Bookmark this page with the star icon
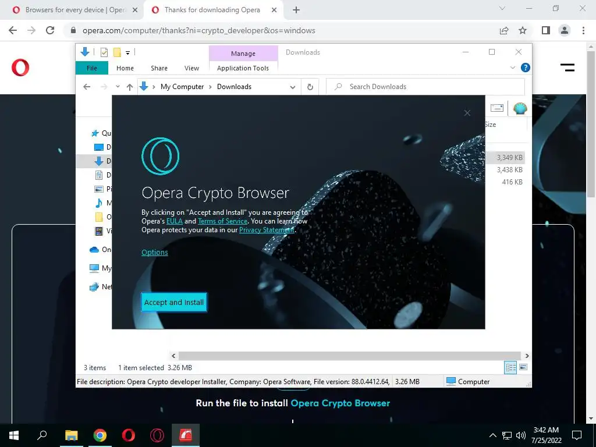 click(x=523, y=30)
